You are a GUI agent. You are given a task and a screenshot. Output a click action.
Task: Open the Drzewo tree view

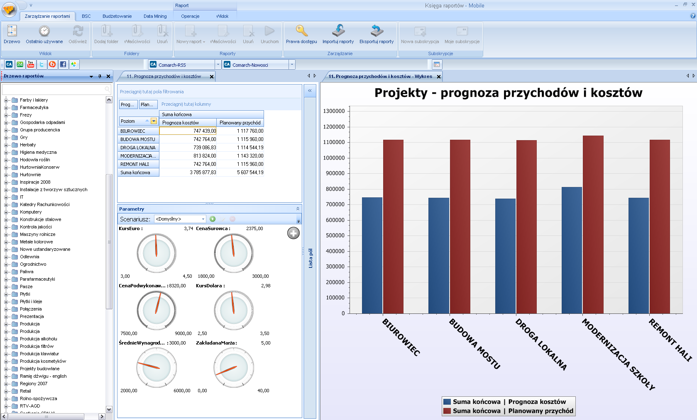(x=12, y=34)
